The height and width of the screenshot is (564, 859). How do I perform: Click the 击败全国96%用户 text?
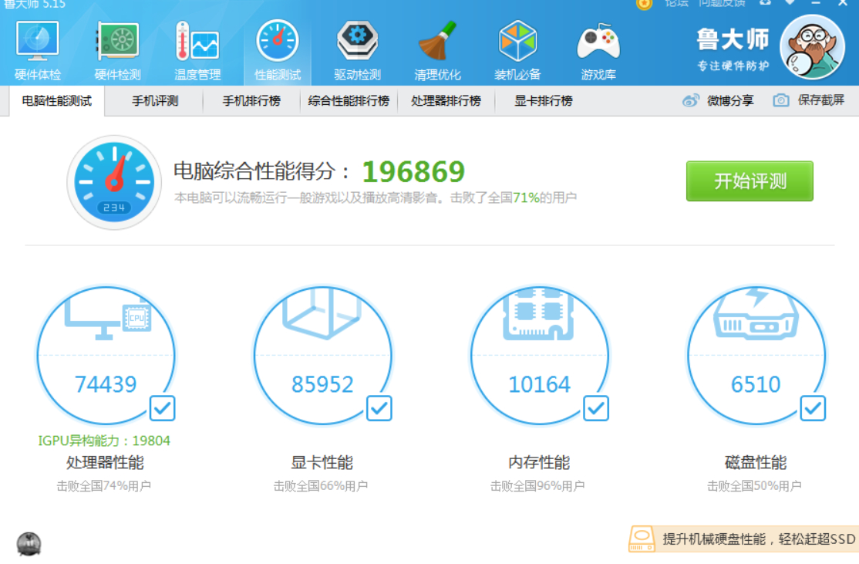pyautogui.click(x=538, y=486)
